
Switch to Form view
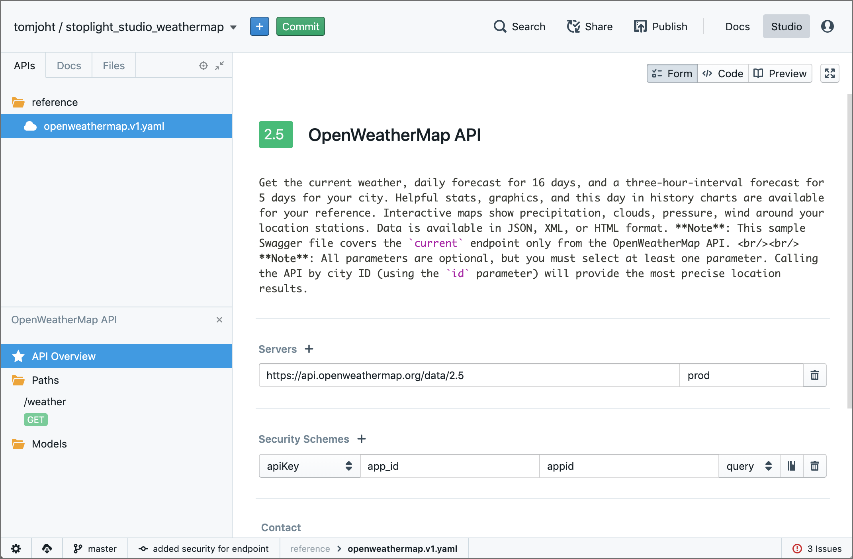[x=672, y=73]
